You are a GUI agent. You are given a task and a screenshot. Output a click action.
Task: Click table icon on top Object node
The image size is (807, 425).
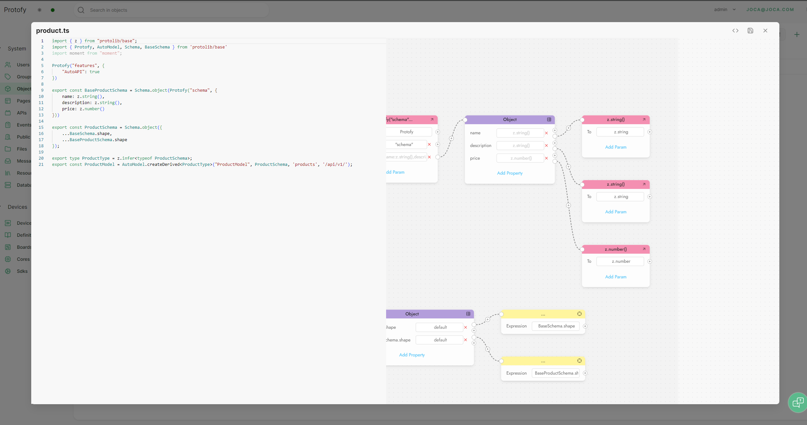[x=549, y=120]
